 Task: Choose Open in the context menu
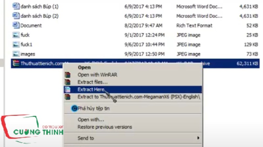84,68
